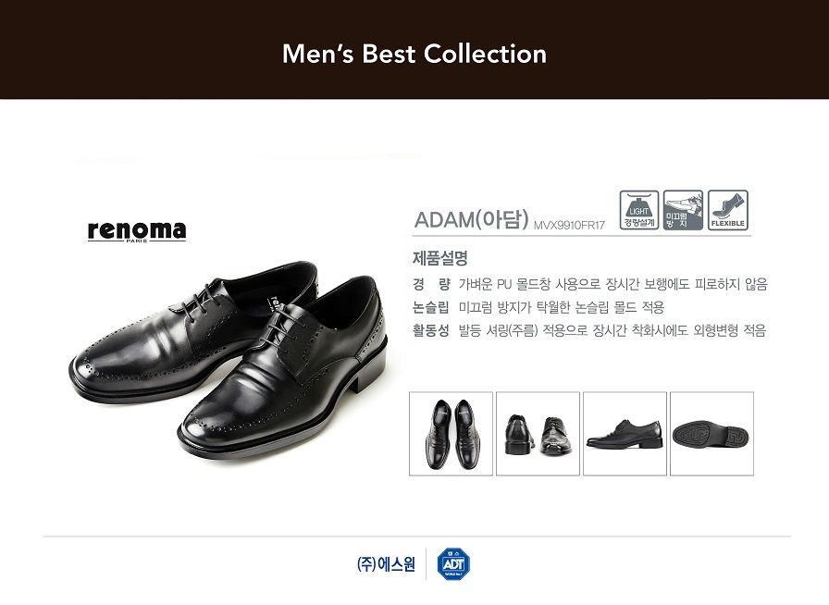Click the dark brown header banner

tap(414, 49)
